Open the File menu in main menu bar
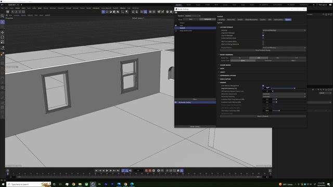Screen dimensions: 333x187 2,8
